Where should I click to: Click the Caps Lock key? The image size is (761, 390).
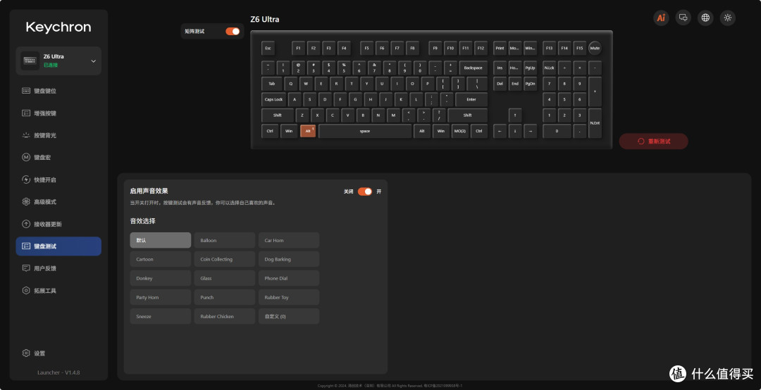point(273,99)
